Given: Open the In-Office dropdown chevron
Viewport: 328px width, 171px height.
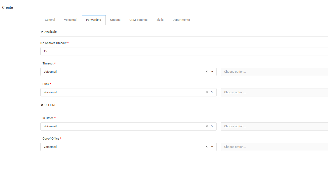Looking at the screenshot, I should [212, 126].
